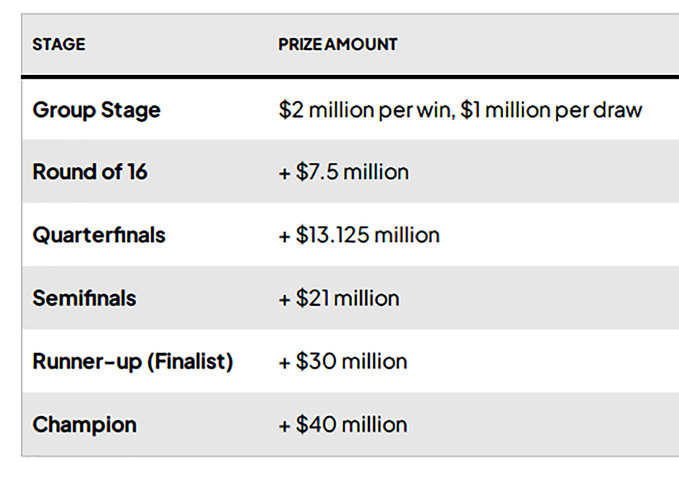The width and height of the screenshot is (679, 486).
Task: Click the Champion stage label
Action: pos(84,424)
